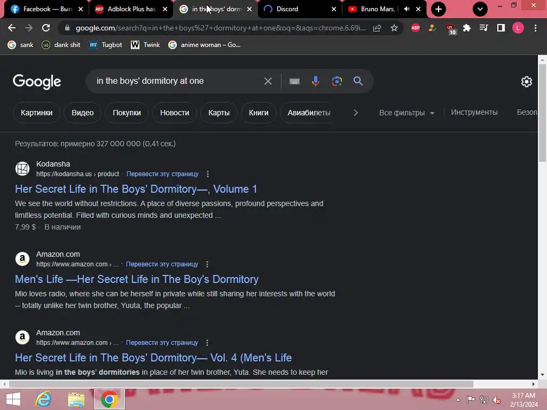Image resolution: width=547 pixels, height=410 pixels.
Task: Mute the Bruno Mars tab audio icon
Action: pos(407,9)
